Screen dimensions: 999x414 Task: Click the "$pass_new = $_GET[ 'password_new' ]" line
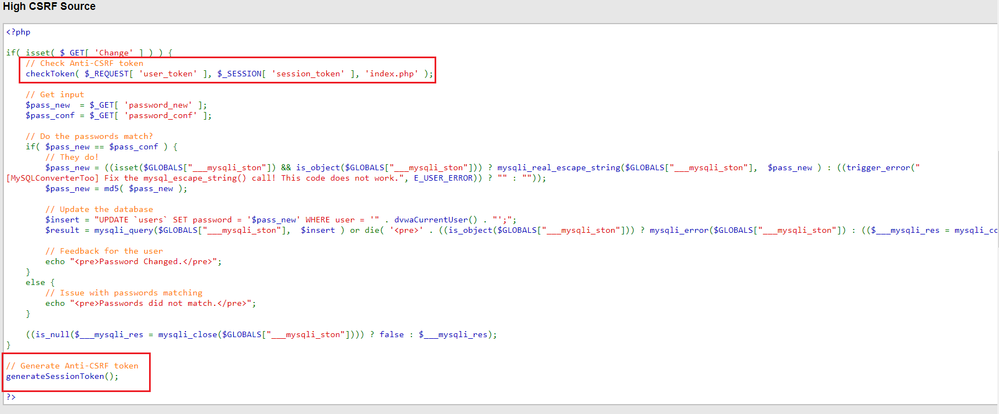coord(116,105)
